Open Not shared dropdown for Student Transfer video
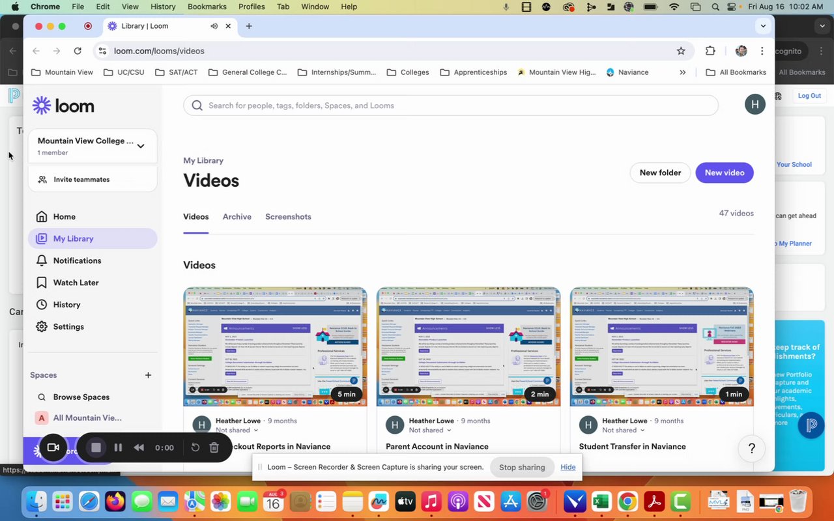The height and width of the screenshot is (521, 834). (625, 430)
